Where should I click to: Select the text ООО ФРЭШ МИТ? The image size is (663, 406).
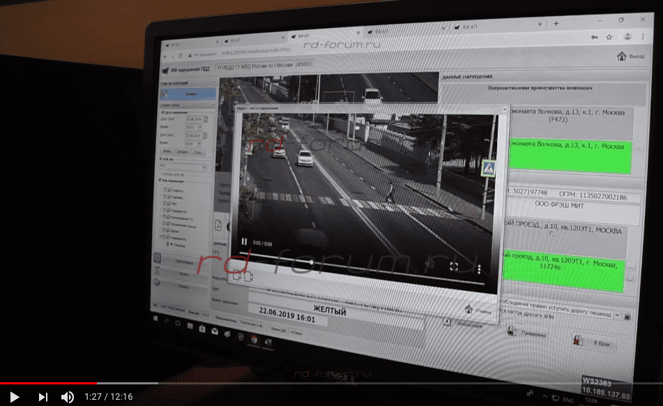tap(559, 205)
